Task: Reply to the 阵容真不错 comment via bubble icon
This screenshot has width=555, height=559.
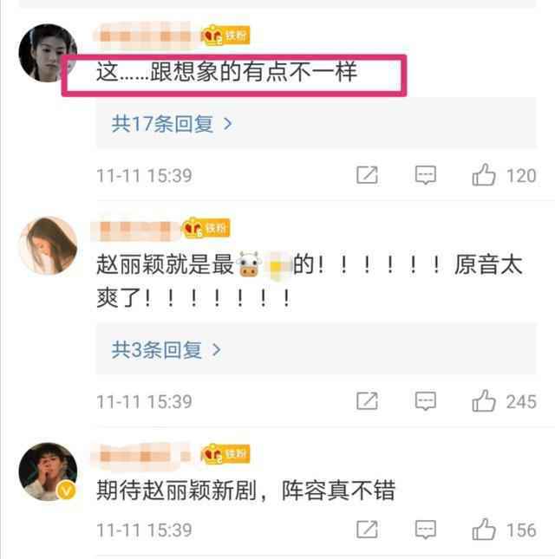Action: [426, 530]
